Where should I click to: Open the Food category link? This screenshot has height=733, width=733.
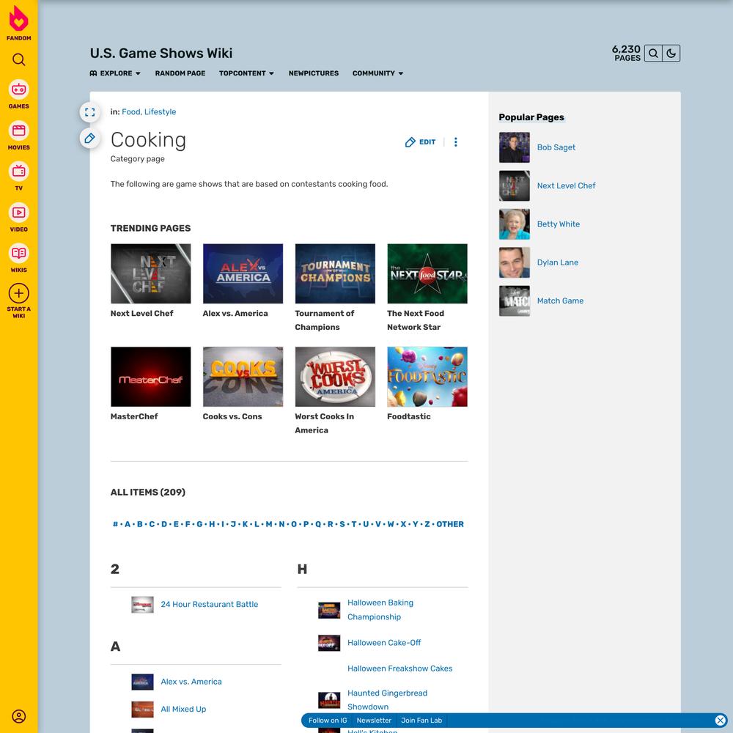pyautogui.click(x=131, y=111)
